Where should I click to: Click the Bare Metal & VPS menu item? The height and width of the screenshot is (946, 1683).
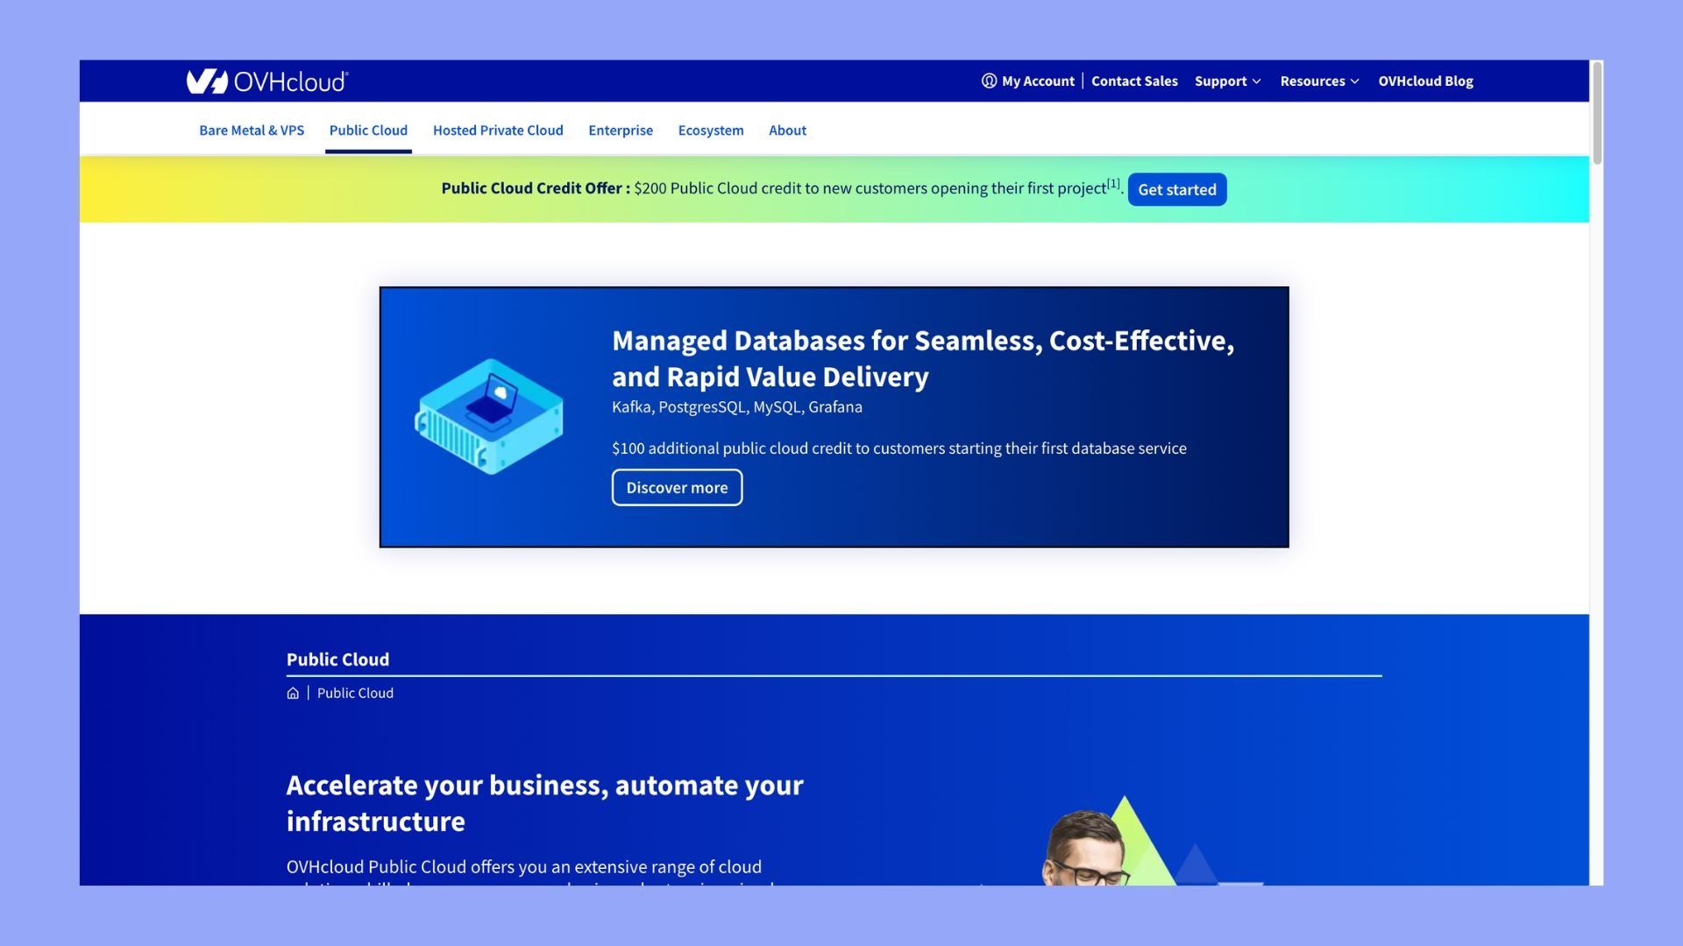251,128
